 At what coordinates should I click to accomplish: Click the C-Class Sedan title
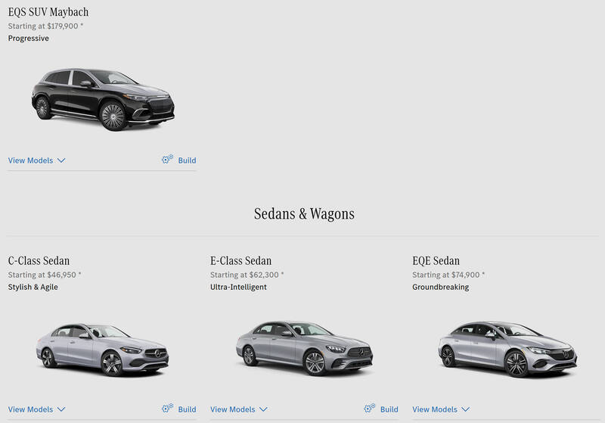point(39,260)
